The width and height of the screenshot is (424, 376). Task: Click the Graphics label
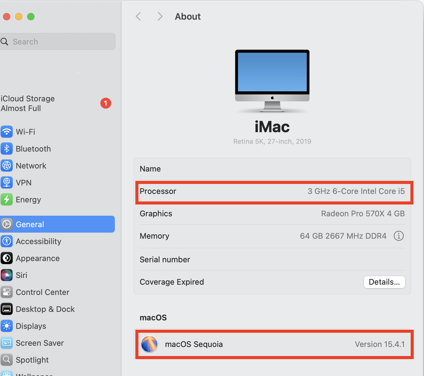156,214
